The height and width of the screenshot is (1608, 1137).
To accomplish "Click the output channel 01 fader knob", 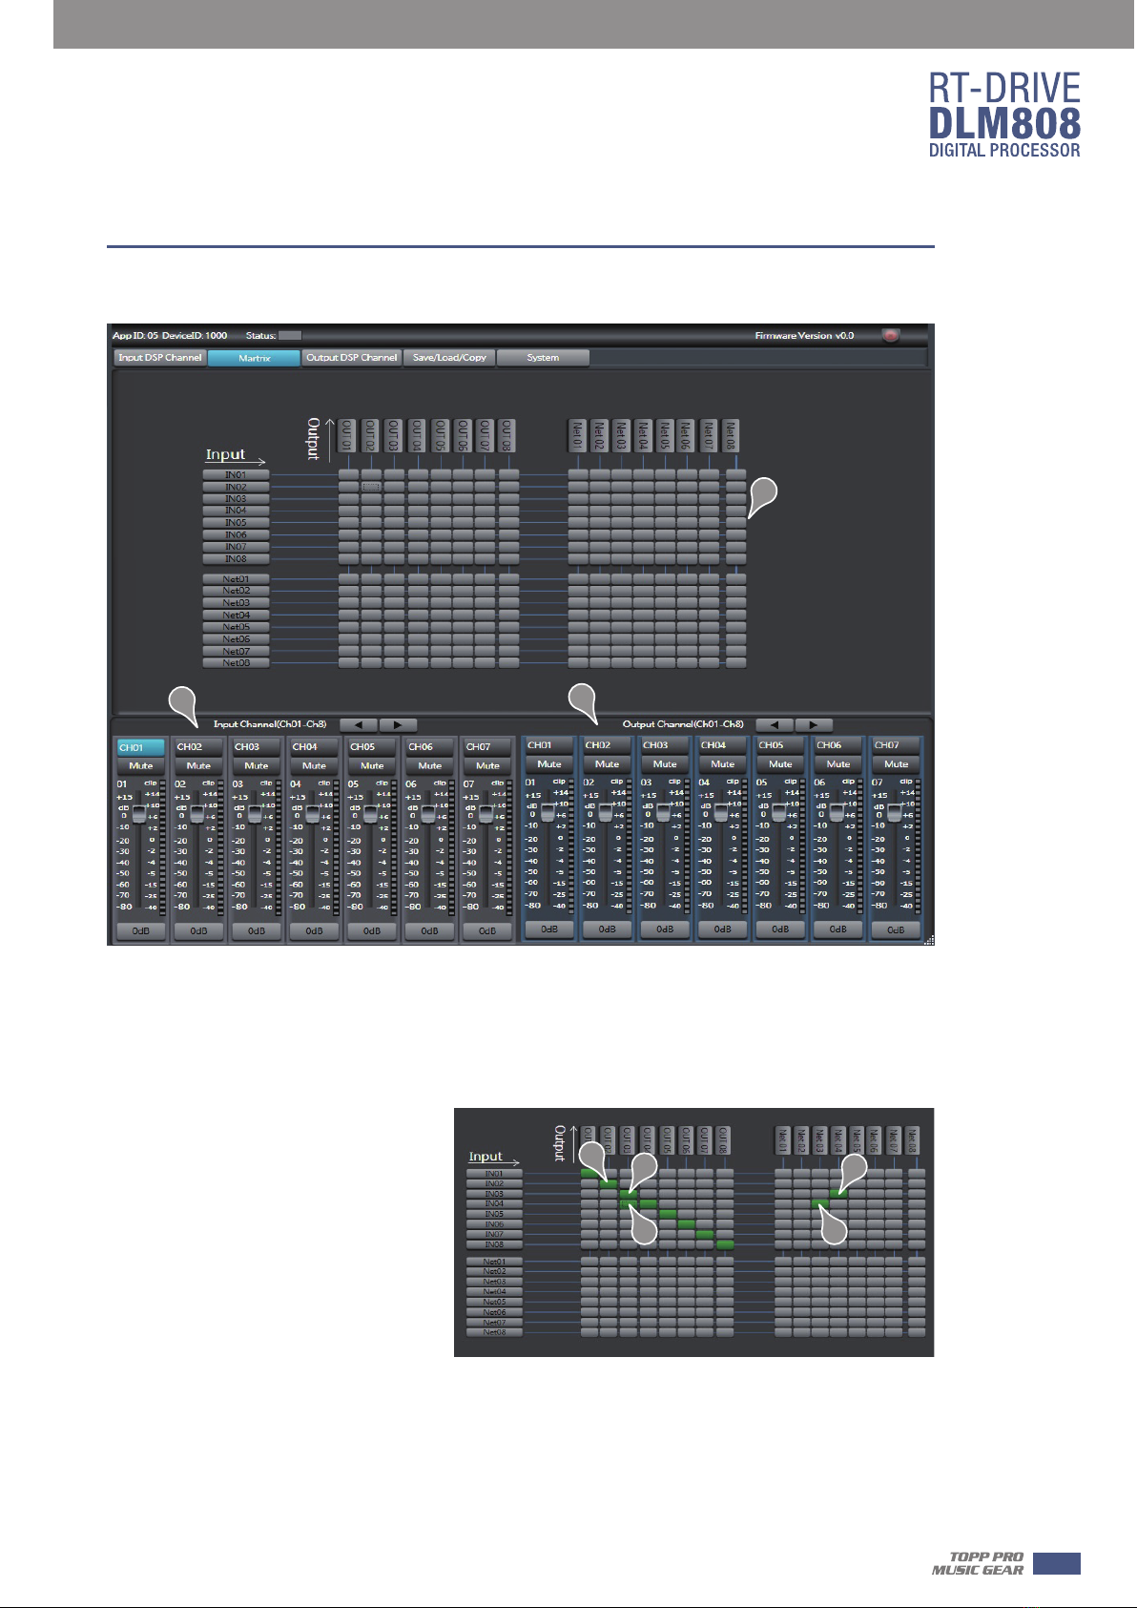I will tap(548, 812).
